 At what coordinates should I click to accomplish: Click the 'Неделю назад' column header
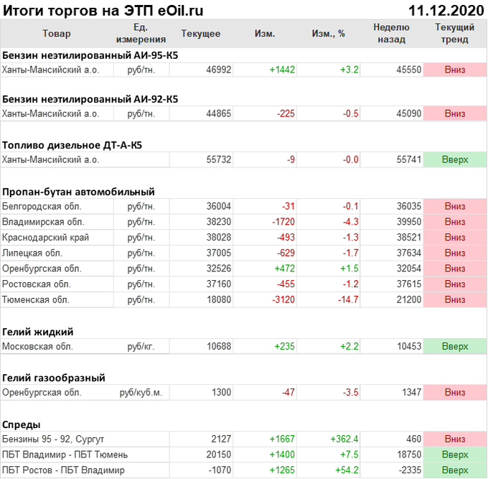pos(391,34)
